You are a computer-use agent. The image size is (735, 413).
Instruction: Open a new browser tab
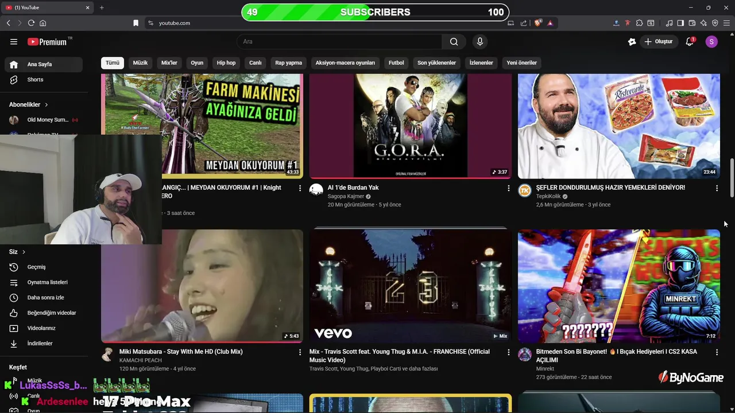pyautogui.click(x=102, y=7)
